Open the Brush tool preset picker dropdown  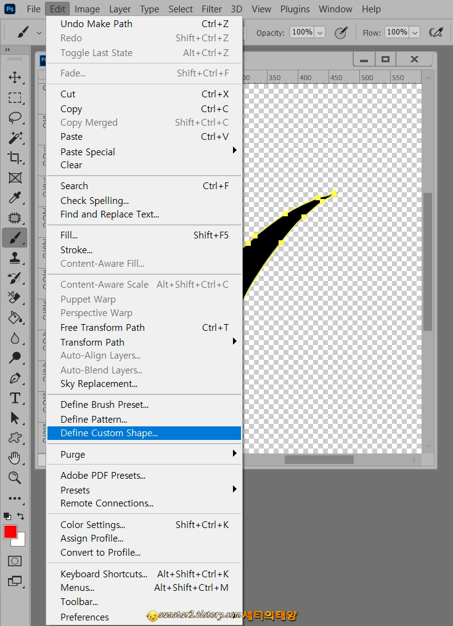click(39, 33)
